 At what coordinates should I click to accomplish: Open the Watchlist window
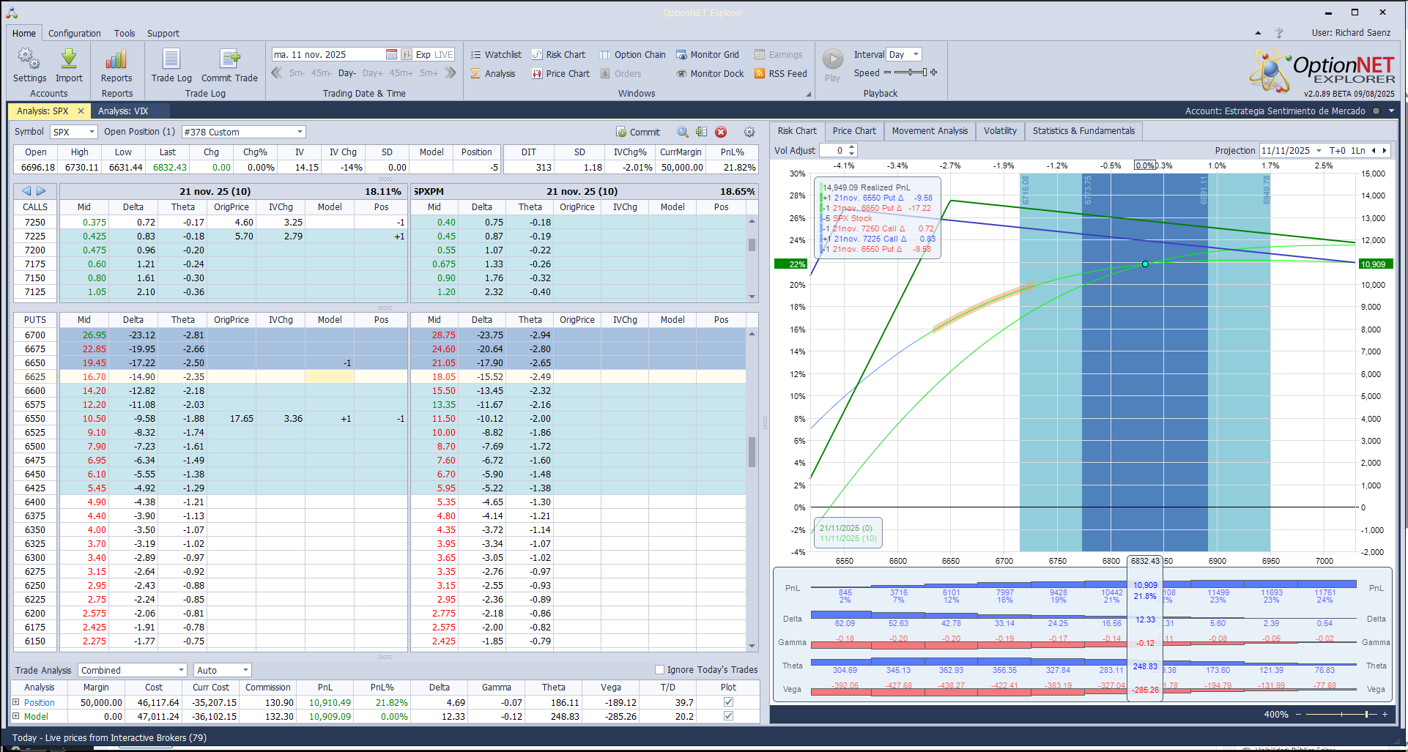[x=496, y=54]
